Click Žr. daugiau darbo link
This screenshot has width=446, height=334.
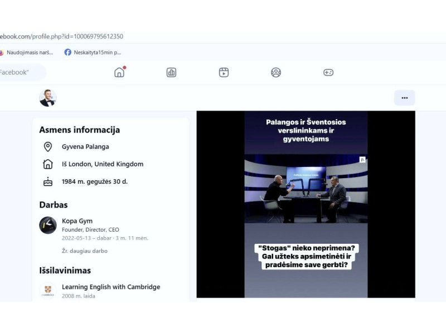pos(85,251)
